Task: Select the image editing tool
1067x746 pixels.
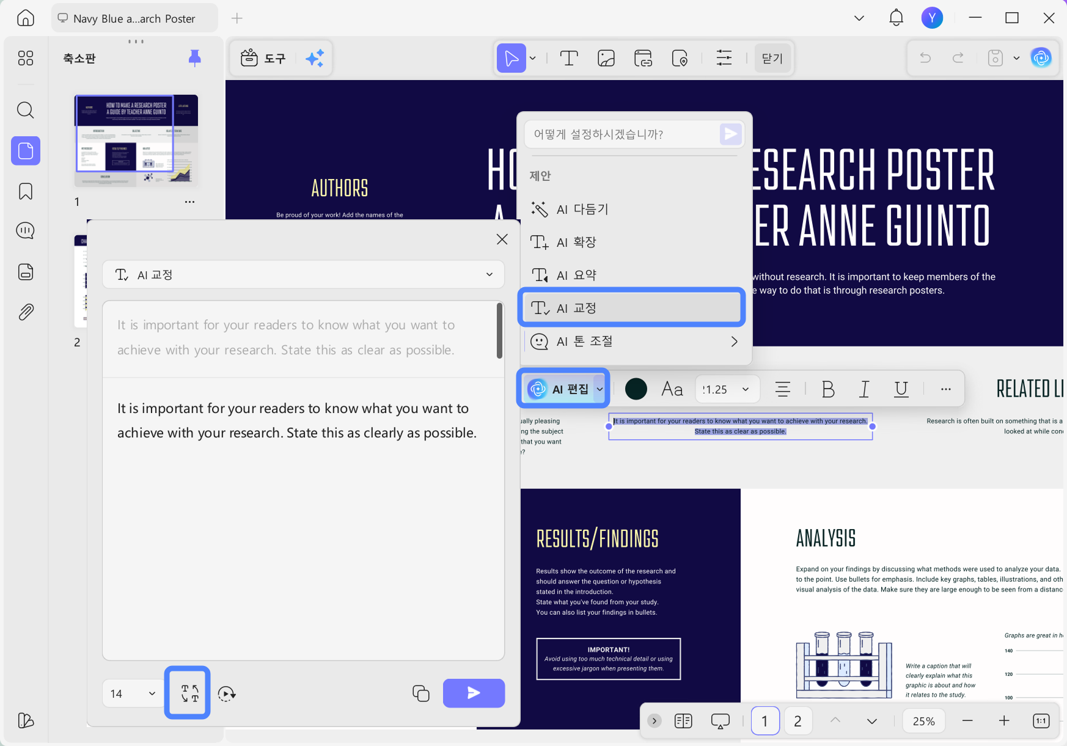Action: pyautogui.click(x=606, y=58)
